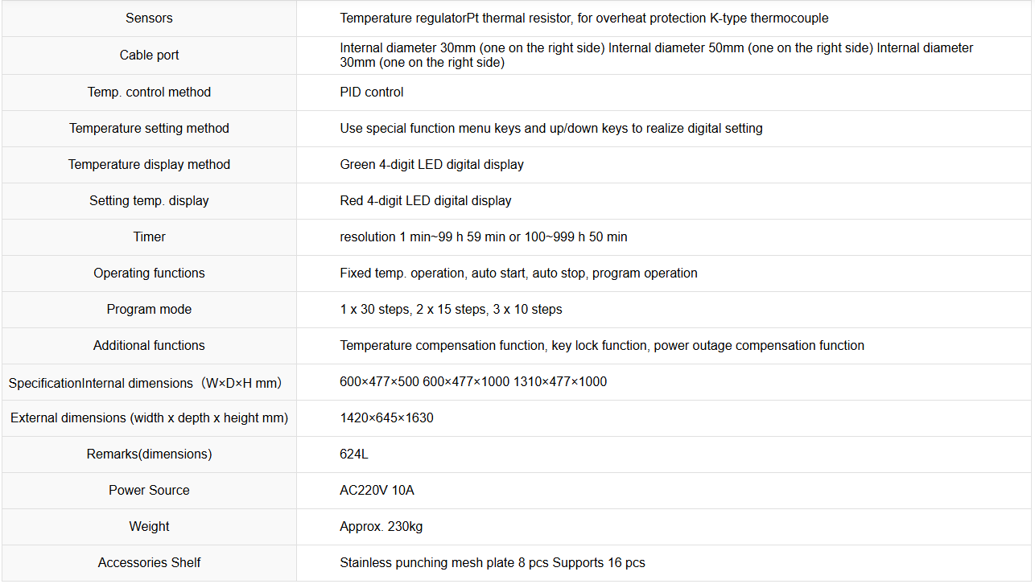This screenshot has height=584, width=1035.
Task: Click the 1420×645×1630 external dimensions value
Action: pos(386,417)
